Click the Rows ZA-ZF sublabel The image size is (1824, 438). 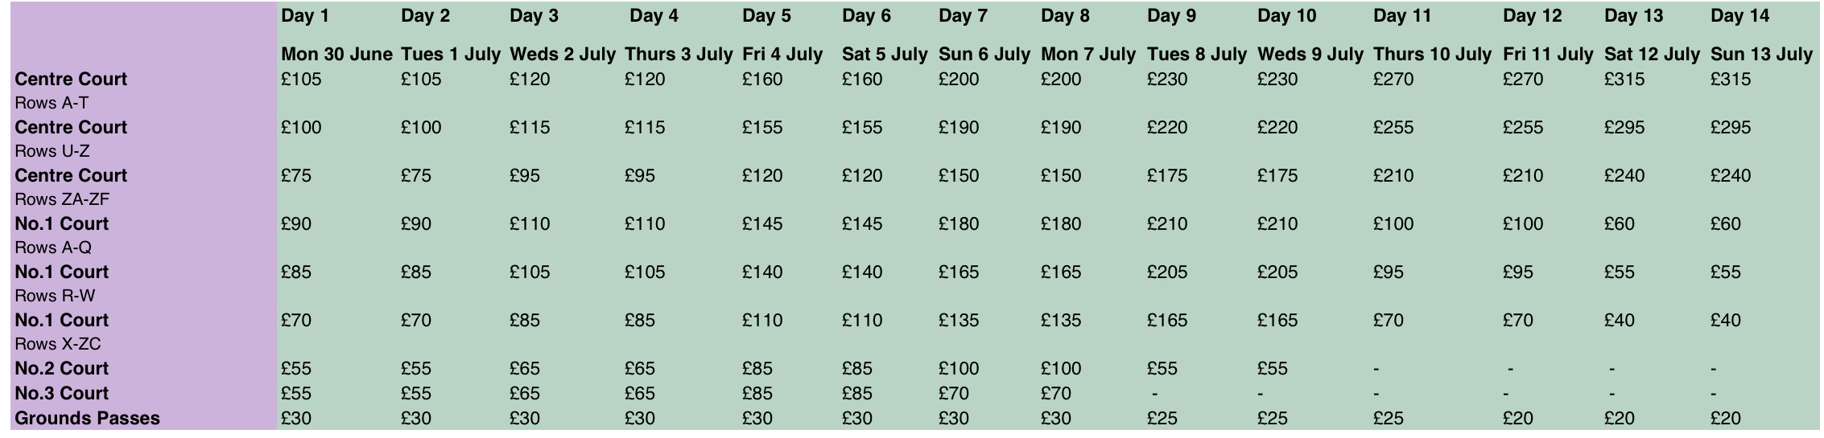(62, 199)
